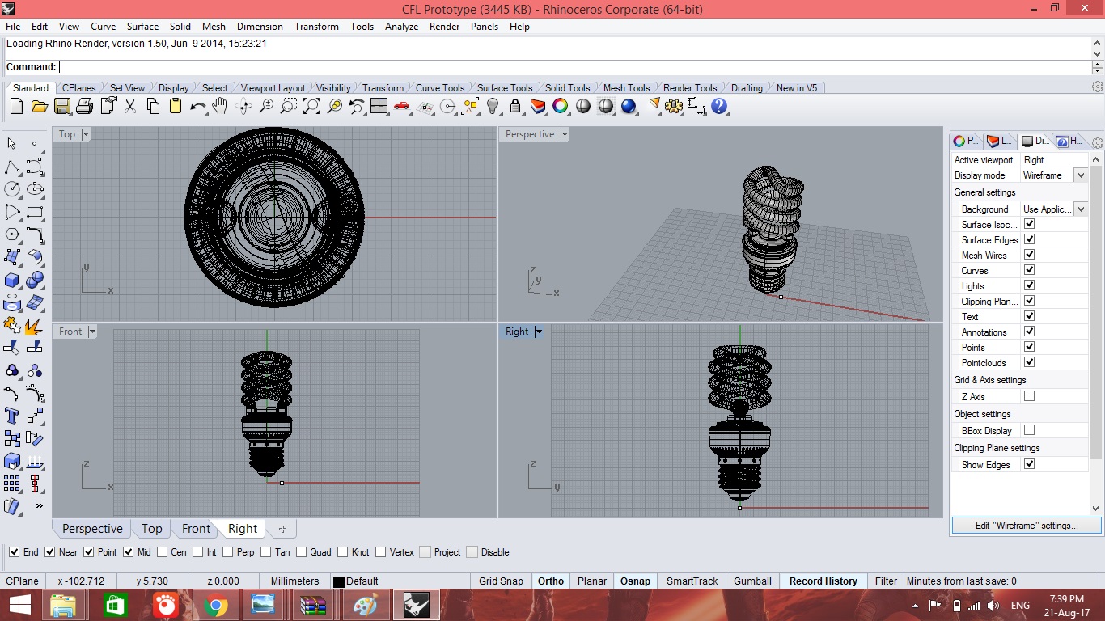Enable the Cen object snap checkbox
This screenshot has height=621, width=1105.
[x=163, y=552]
